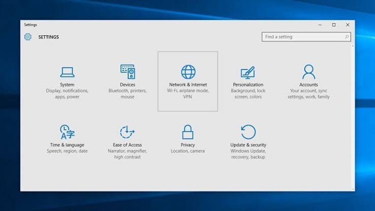Click 'Background, lock screen, colors' description
Screen dimensions: 375x211
coord(248,94)
